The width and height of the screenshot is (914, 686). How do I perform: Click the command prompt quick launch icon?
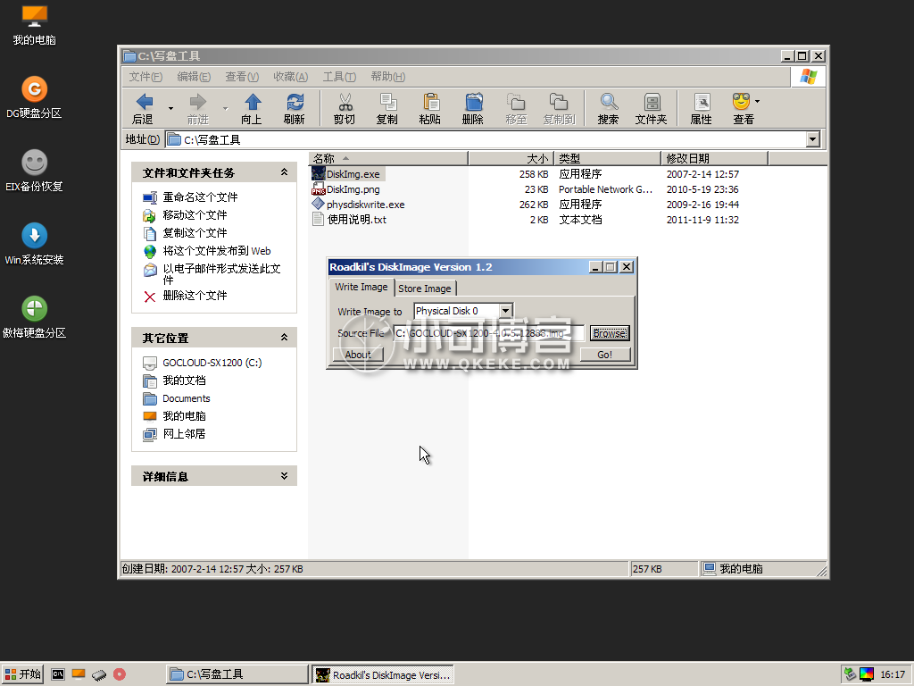[58, 674]
